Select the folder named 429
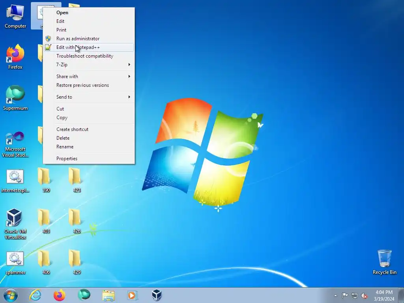The width and height of the screenshot is (404, 303). pos(77,262)
